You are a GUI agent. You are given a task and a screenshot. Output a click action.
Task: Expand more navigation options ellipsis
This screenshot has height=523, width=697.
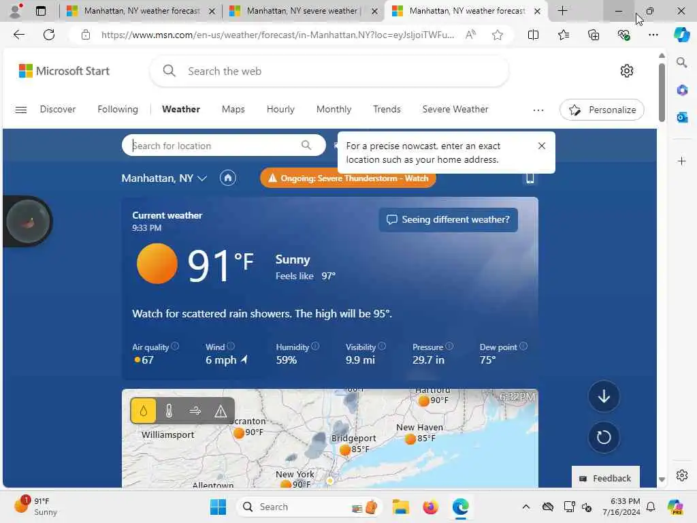pyautogui.click(x=538, y=110)
